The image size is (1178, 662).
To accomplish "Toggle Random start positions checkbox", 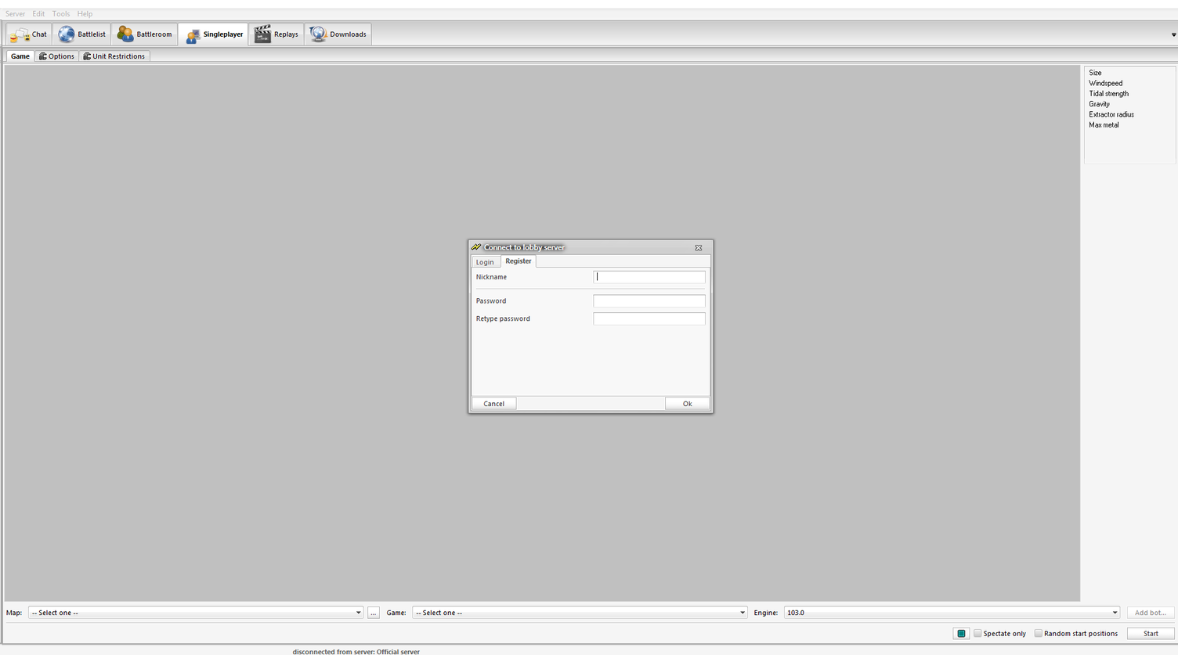I will pos(1038,634).
